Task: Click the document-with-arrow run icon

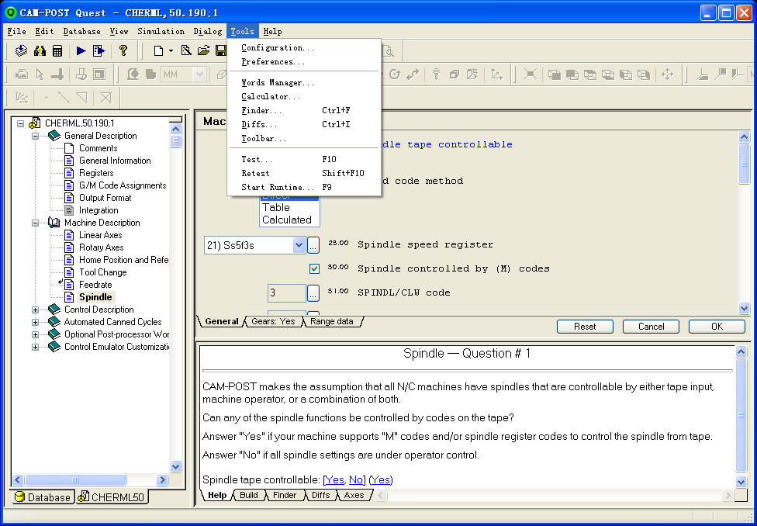Action: 99,50
